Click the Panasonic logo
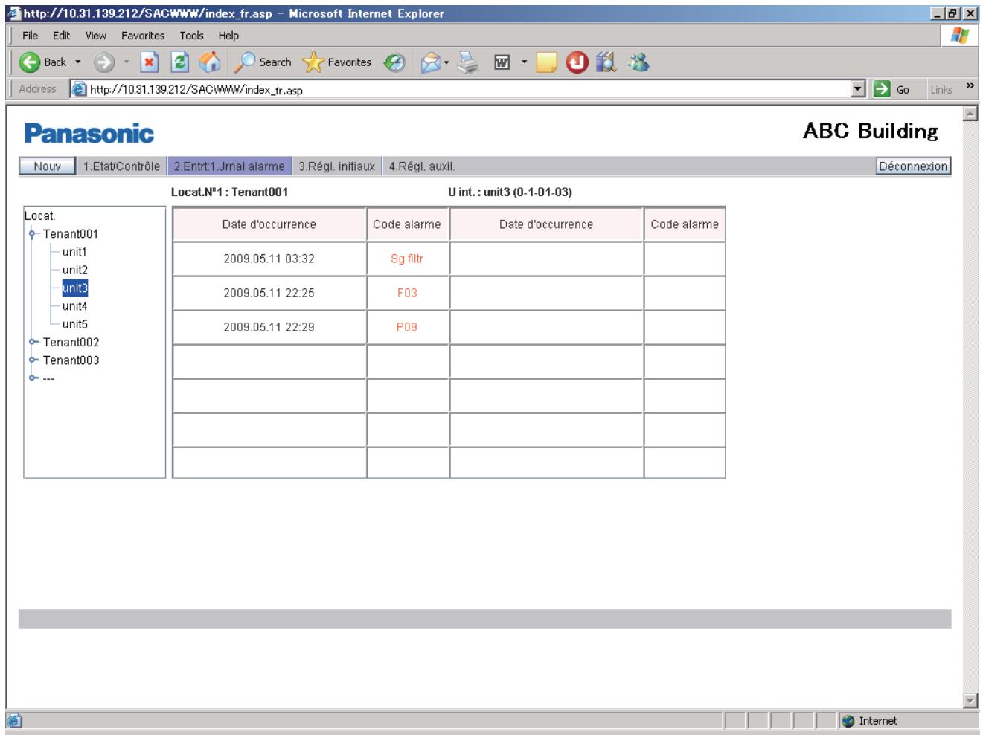 click(x=89, y=134)
